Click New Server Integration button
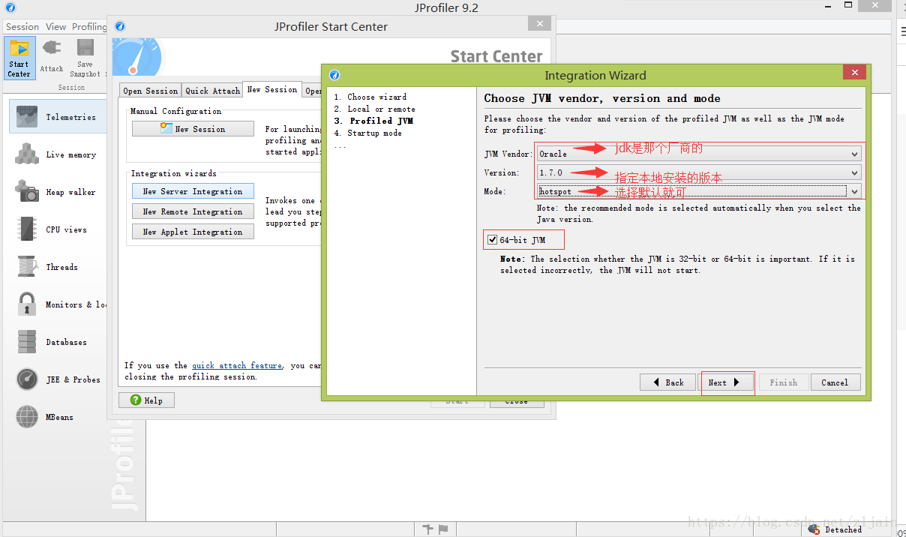 click(193, 191)
